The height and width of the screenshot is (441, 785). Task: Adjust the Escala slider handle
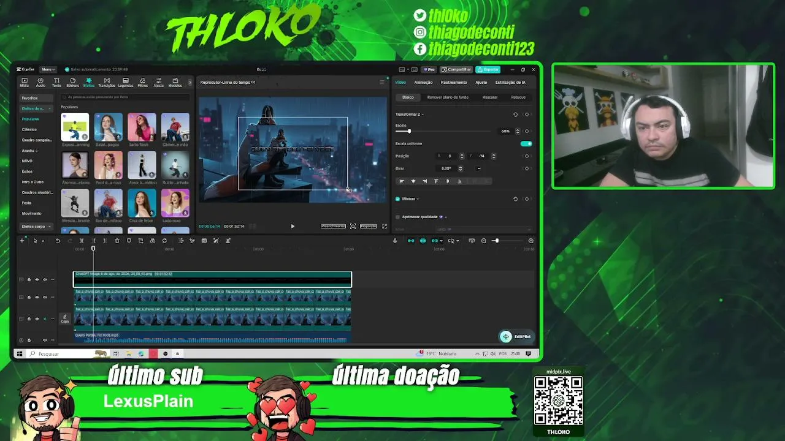(408, 131)
